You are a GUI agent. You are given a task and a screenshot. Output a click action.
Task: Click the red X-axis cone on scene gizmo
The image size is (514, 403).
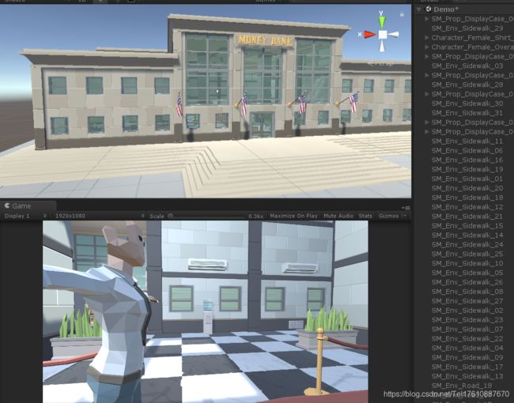370,34
